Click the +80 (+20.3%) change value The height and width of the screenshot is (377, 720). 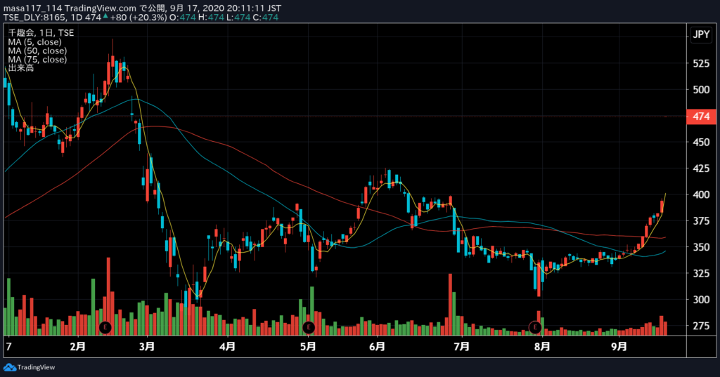click(x=139, y=18)
